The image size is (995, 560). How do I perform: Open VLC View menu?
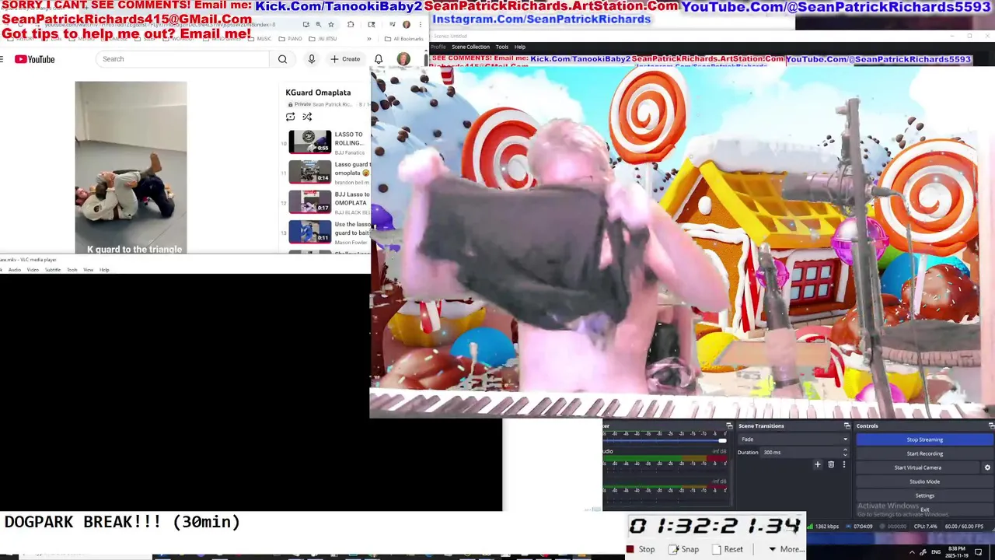89,270
